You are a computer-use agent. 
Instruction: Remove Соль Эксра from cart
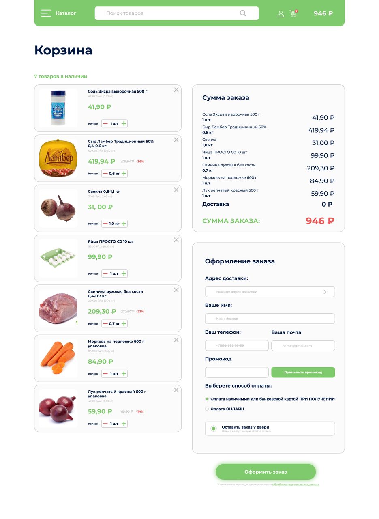[176, 90]
